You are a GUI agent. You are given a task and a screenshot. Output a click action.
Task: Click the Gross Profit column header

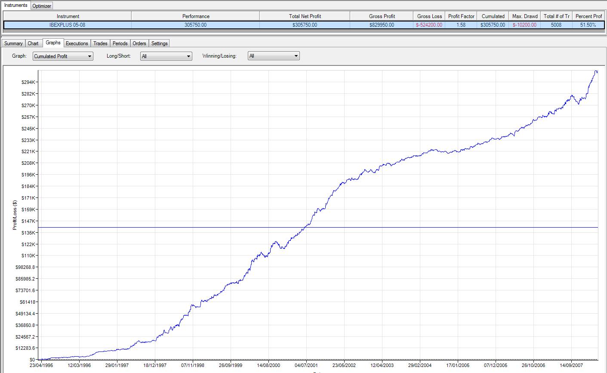pyautogui.click(x=382, y=16)
